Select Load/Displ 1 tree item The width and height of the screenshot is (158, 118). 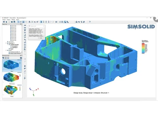[x=15, y=48]
